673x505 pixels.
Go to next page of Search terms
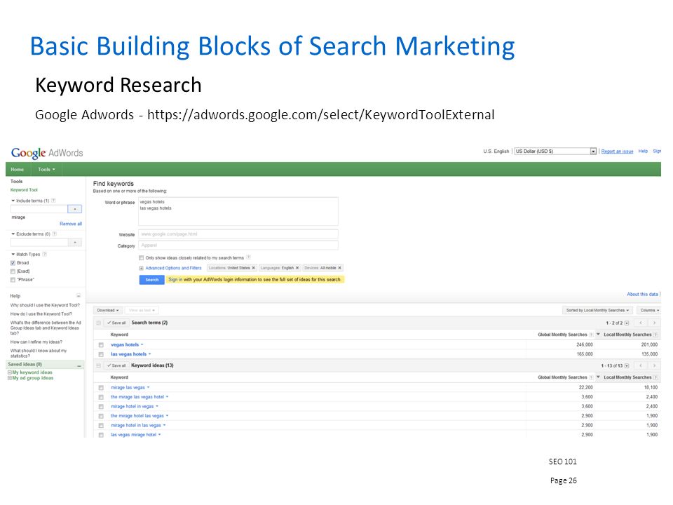tap(654, 323)
